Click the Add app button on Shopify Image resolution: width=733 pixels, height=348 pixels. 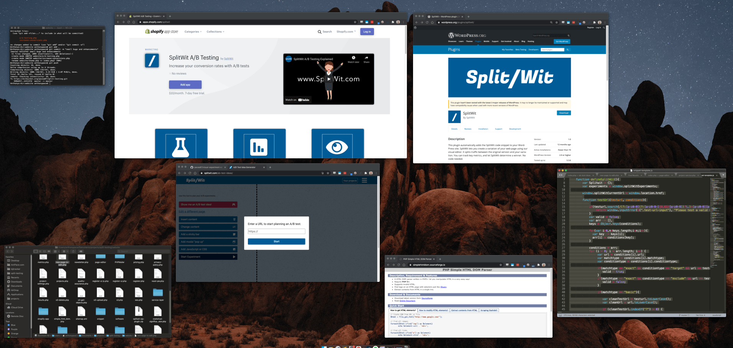(185, 85)
